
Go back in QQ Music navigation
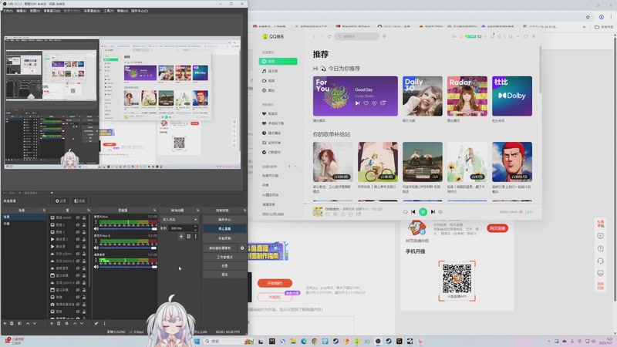click(x=314, y=36)
